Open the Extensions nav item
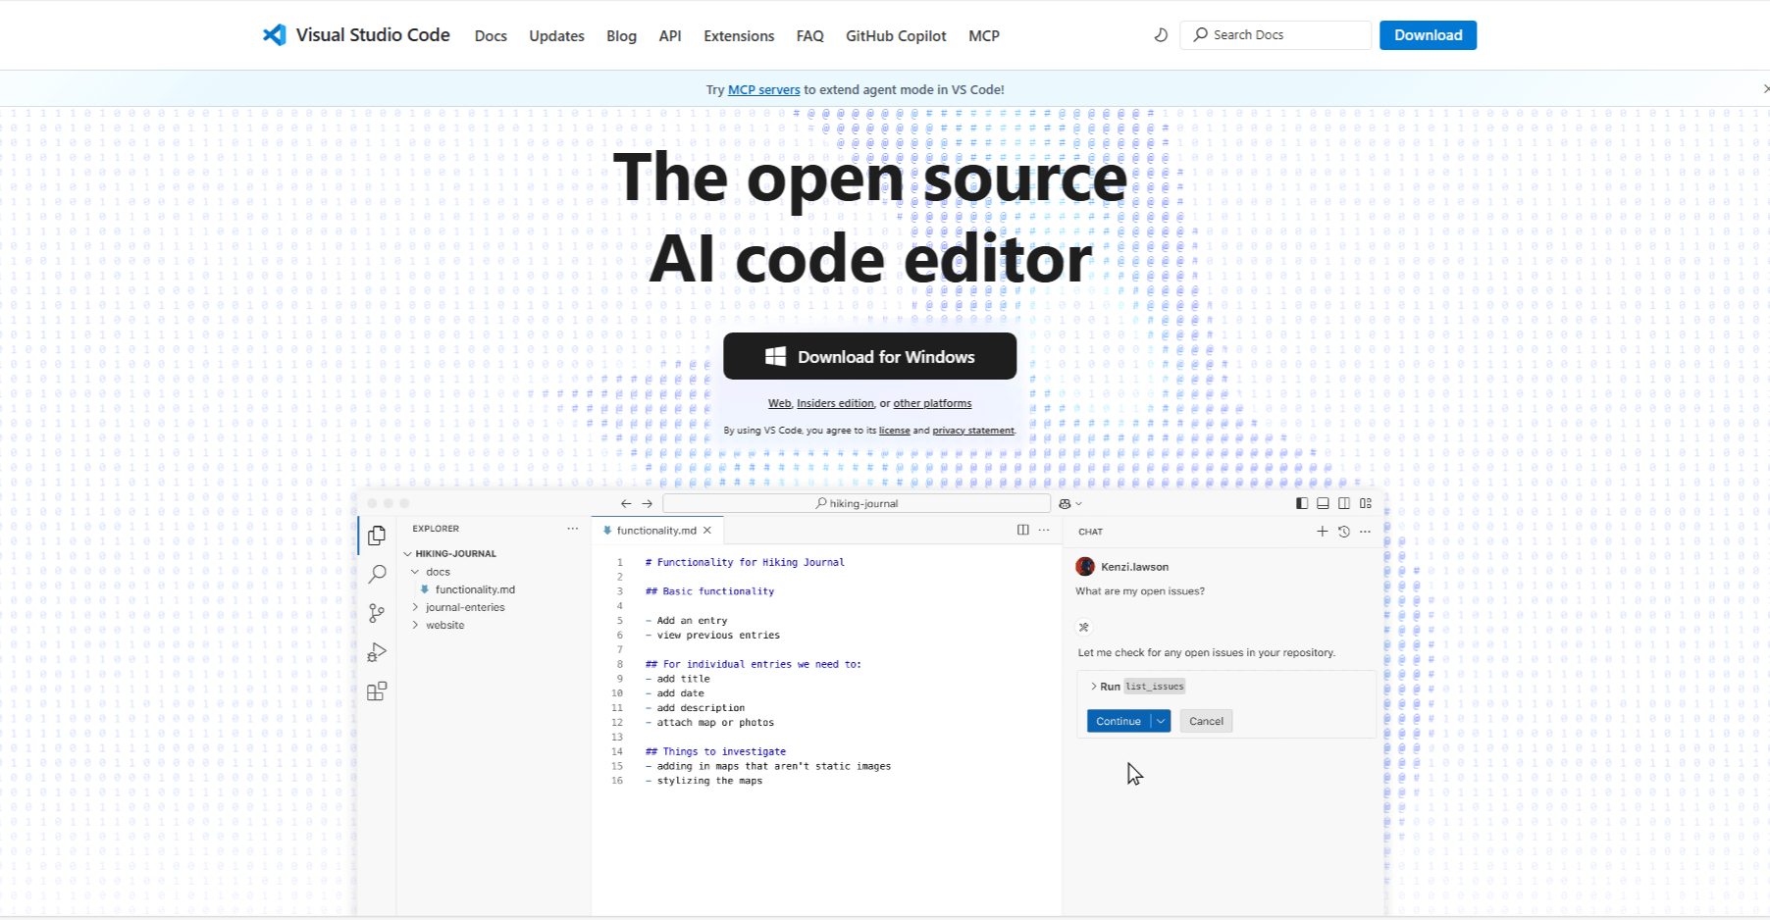The width and height of the screenshot is (1770, 920). coord(739,36)
